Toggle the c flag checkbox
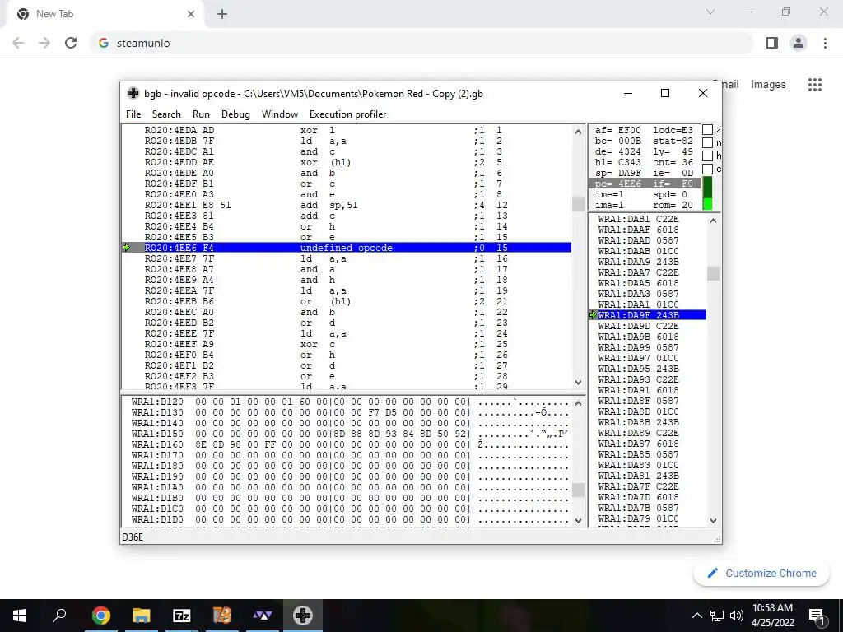 pos(707,169)
